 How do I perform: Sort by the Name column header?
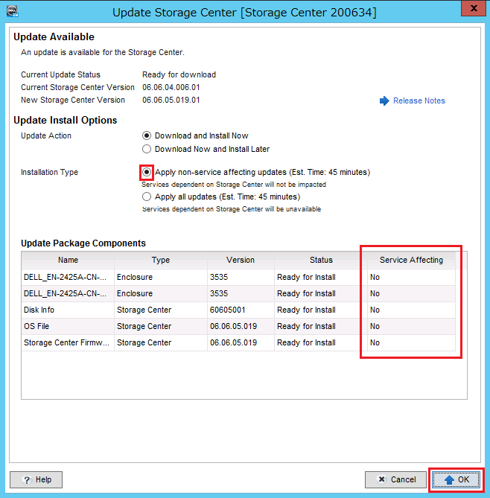click(68, 260)
